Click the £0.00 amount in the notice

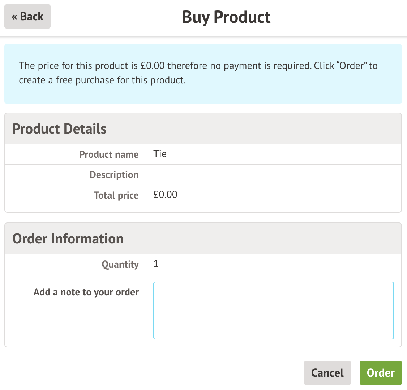pos(153,66)
